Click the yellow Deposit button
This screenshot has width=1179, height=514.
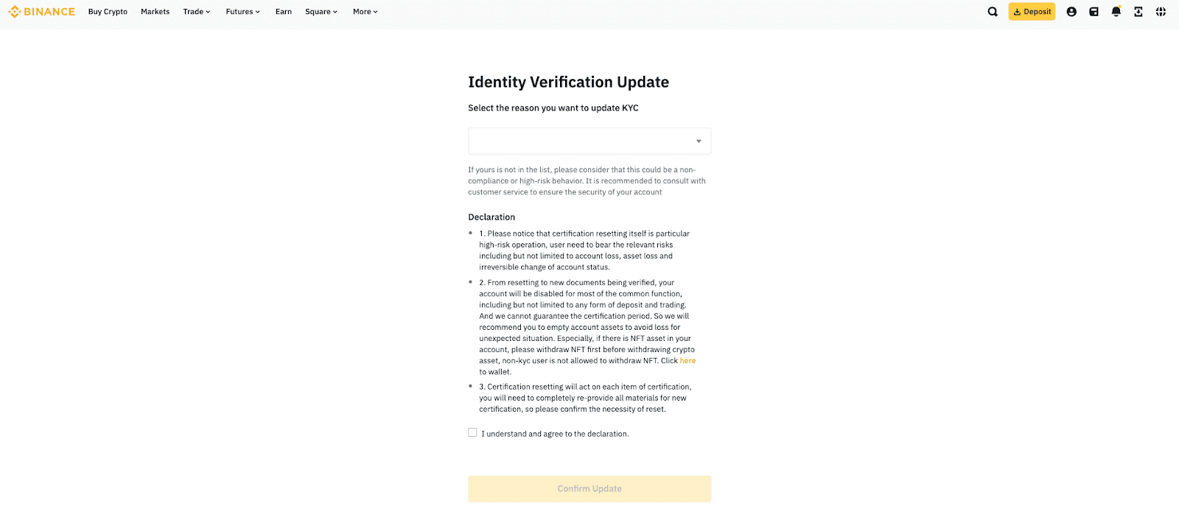(1032, 12)
